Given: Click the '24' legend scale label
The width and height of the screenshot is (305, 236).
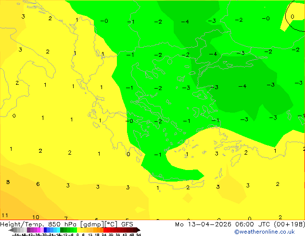Looking at the screenshot, I should click(104, 235).
